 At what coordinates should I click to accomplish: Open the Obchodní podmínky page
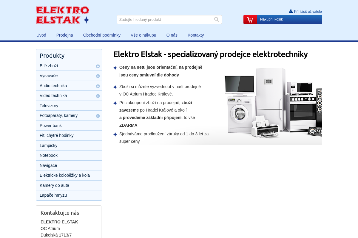pyautogui.click(x=102, y=35)
